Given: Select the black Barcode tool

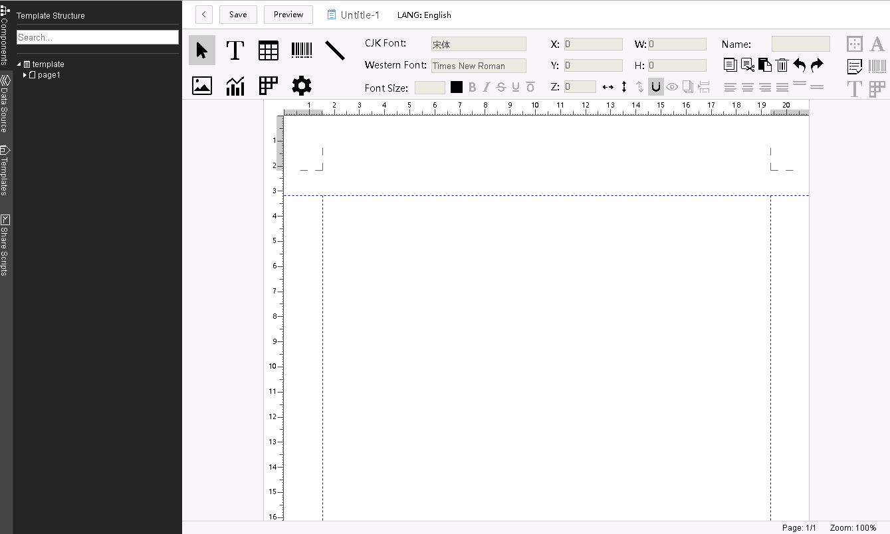Looking at the screenshot, I should point(302,50).
